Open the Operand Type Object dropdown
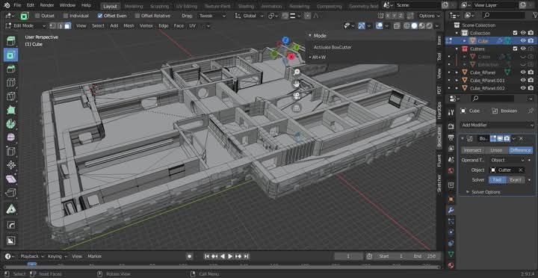 tap(507, 160)
